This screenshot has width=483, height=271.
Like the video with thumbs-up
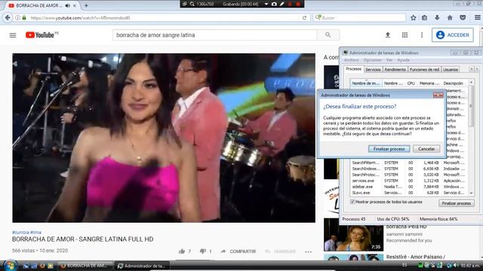click(182, 251)
